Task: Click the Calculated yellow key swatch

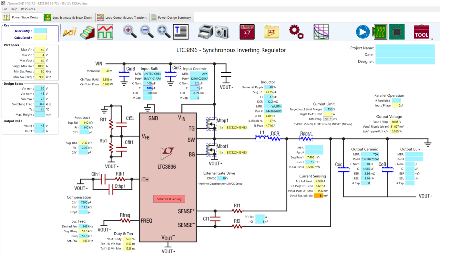Action: coord(40,37)
